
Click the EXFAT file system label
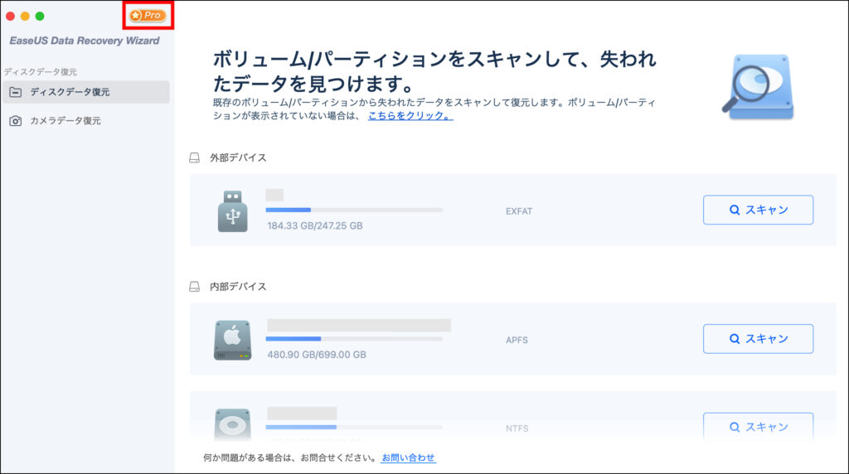point(519,211)
